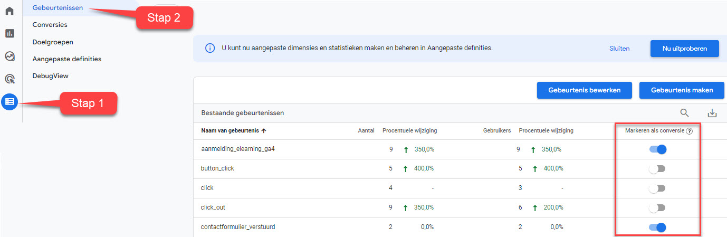Open the Reports bar chart icon
727x237 pixels.
[x=9, y=33]
